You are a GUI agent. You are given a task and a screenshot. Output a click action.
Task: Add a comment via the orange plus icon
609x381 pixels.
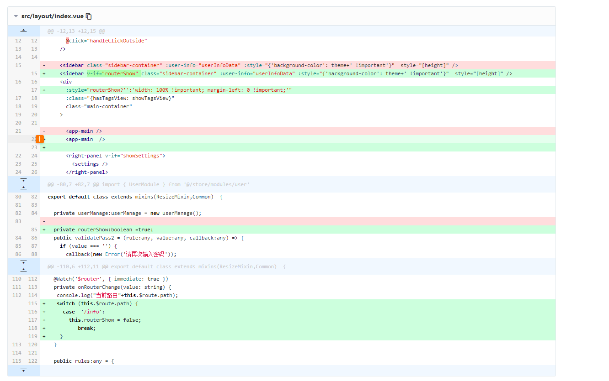coord(40,139)
